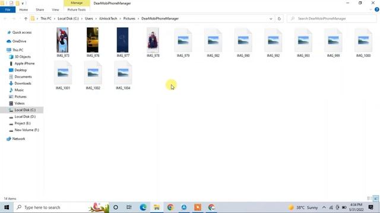Switch to large thumbnails view layout
Image resolution: width=380 pixels, height=213 pixels.
pyautogui.click(x=376, y=199)
